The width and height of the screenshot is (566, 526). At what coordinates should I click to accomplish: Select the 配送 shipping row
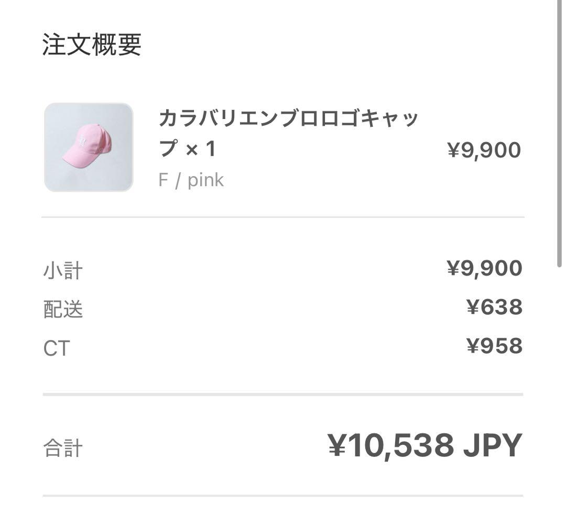coord(63,309)
